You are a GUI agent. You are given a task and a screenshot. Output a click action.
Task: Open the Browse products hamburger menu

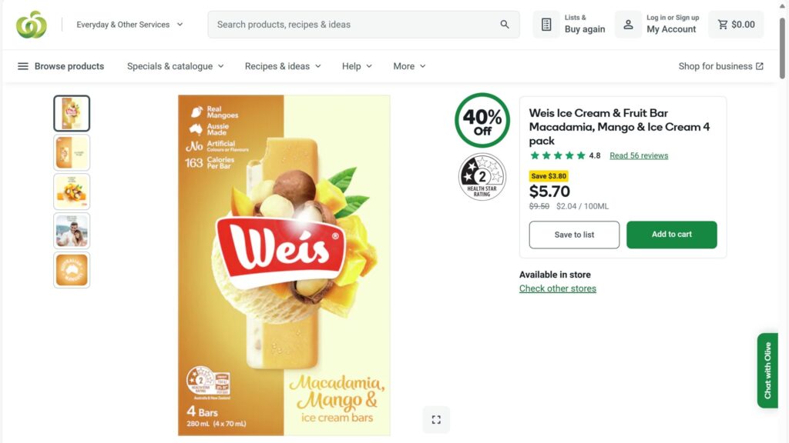(23, 66)
